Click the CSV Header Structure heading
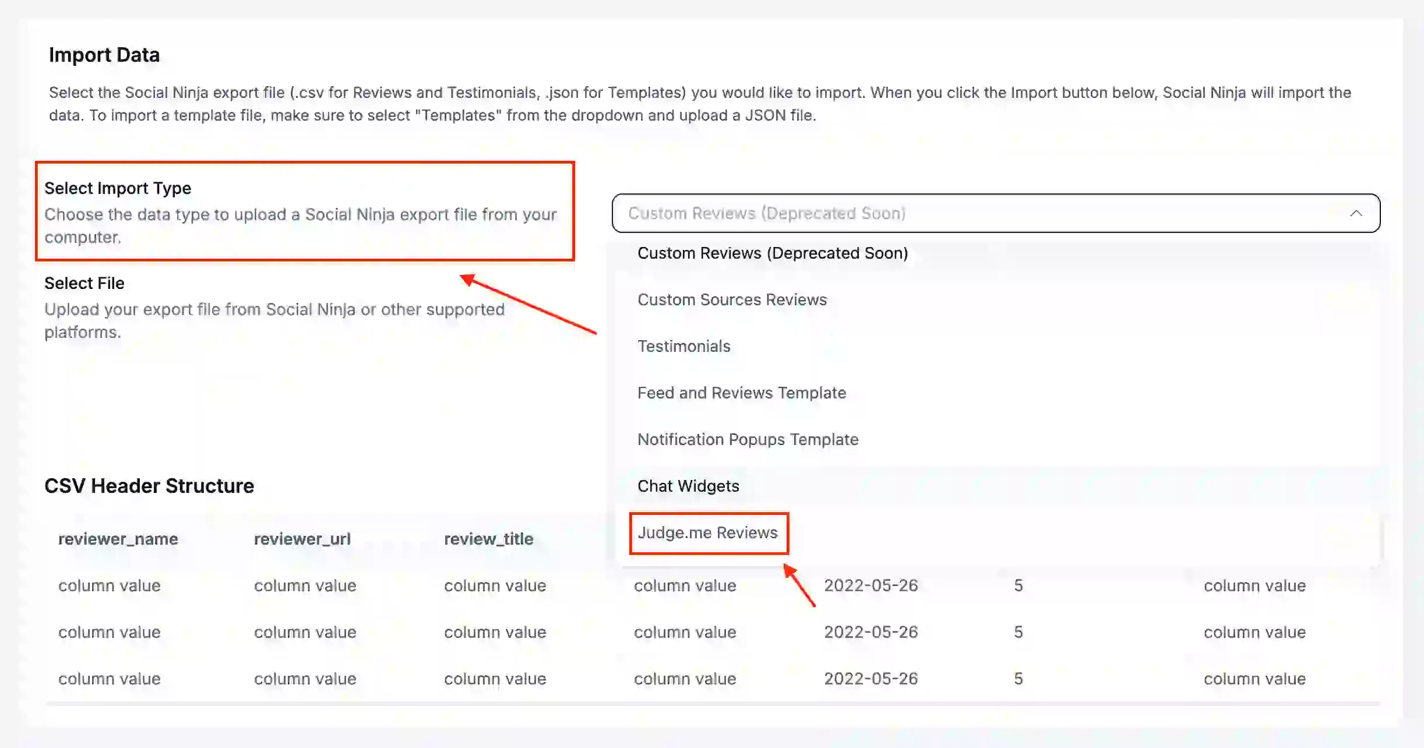1424x748 pixels. (150, 485)
